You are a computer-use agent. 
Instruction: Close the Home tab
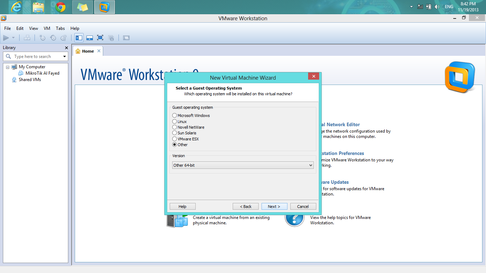click(x=99, y=51)
